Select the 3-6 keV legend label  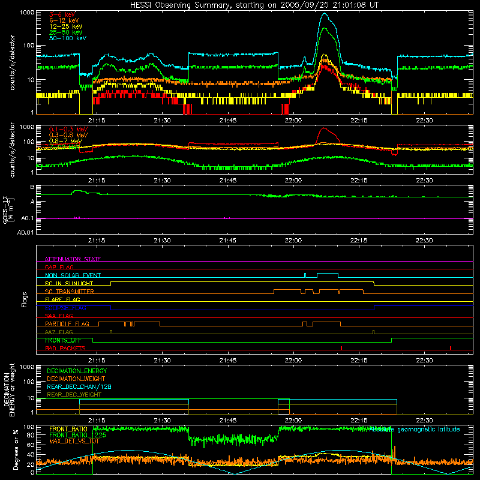click(62, 14)
